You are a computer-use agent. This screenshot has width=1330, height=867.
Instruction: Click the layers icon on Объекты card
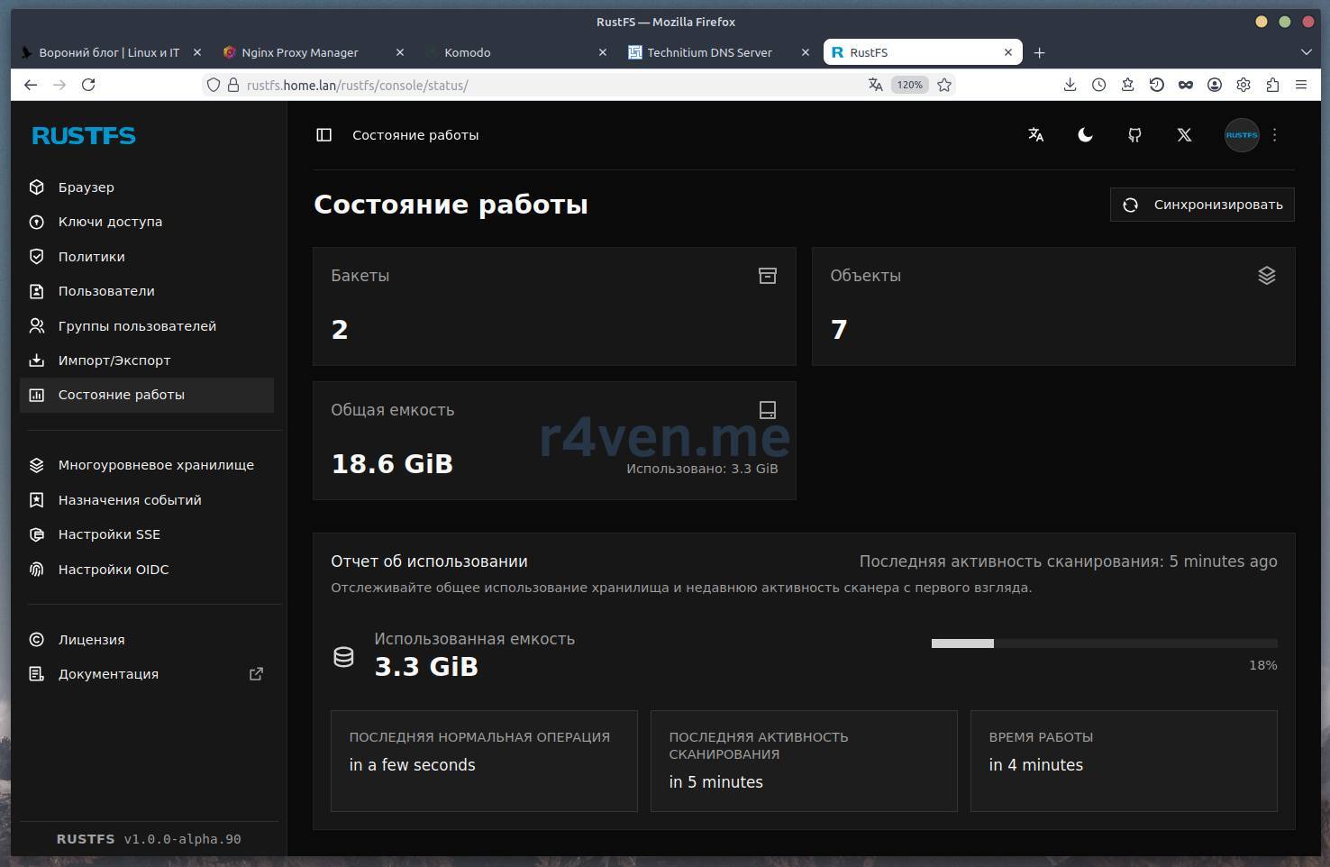(x=1266, y=276)
